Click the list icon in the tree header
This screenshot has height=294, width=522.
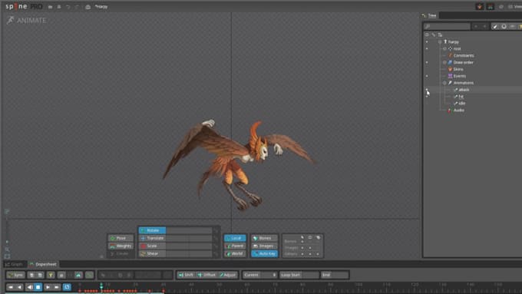[x=440, y=35]
